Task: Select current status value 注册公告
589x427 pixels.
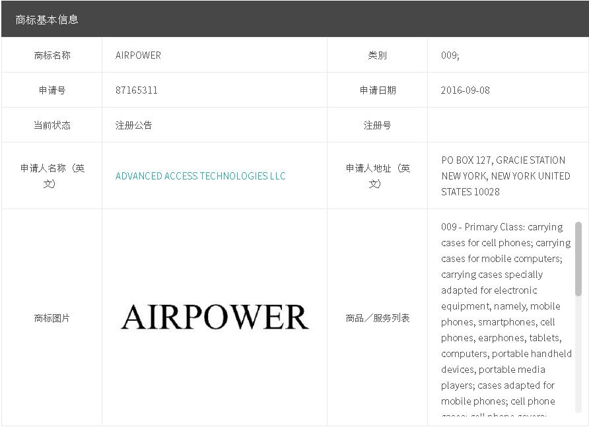Action: pos(133,125)
